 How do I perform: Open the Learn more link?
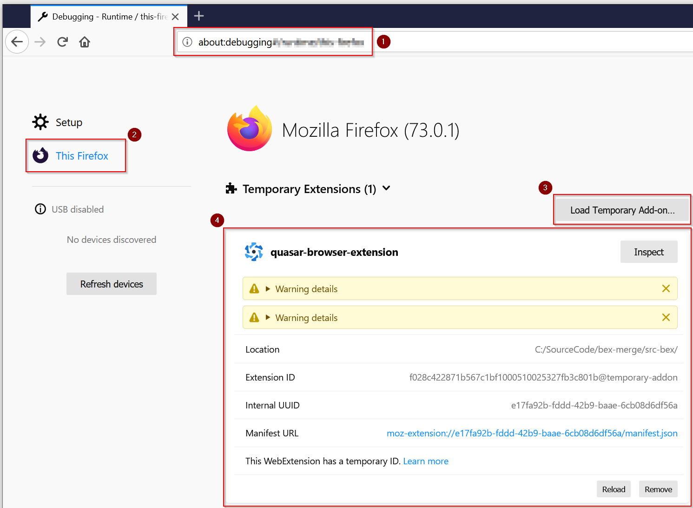point(426,461)
